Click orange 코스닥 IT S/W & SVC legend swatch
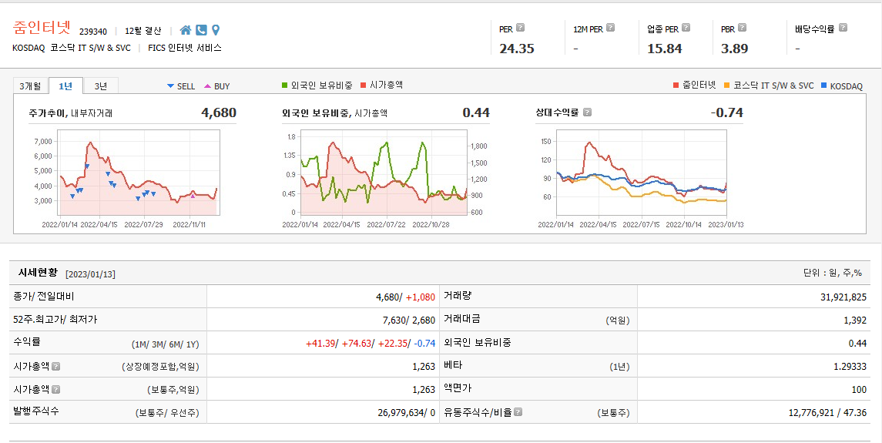Image resolution: width=882 pixels, height=443 pixels. point(726,86)
